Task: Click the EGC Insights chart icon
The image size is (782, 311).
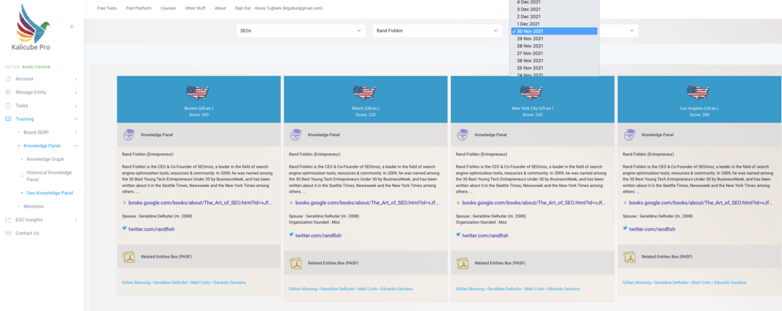Action: pyautogui.click(x=8, y=220)
